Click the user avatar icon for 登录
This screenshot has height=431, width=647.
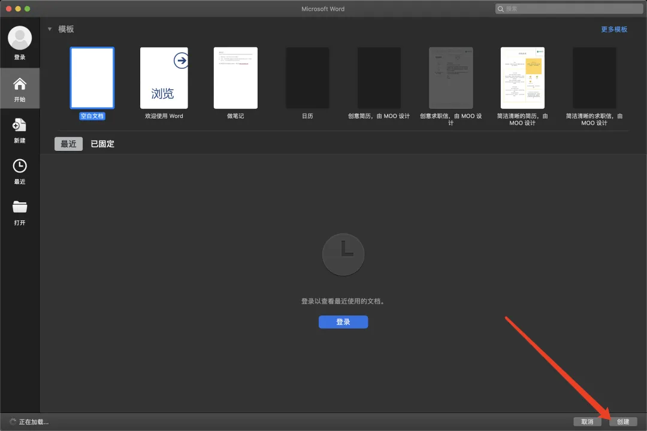coord(20,38)
